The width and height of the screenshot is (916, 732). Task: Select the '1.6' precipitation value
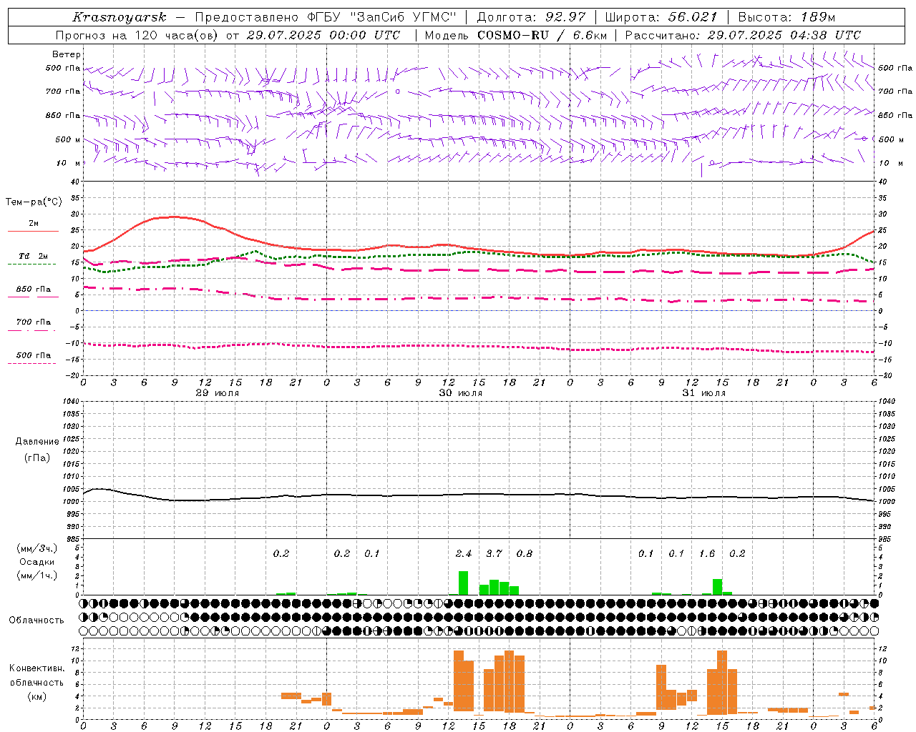coord(707,553)
